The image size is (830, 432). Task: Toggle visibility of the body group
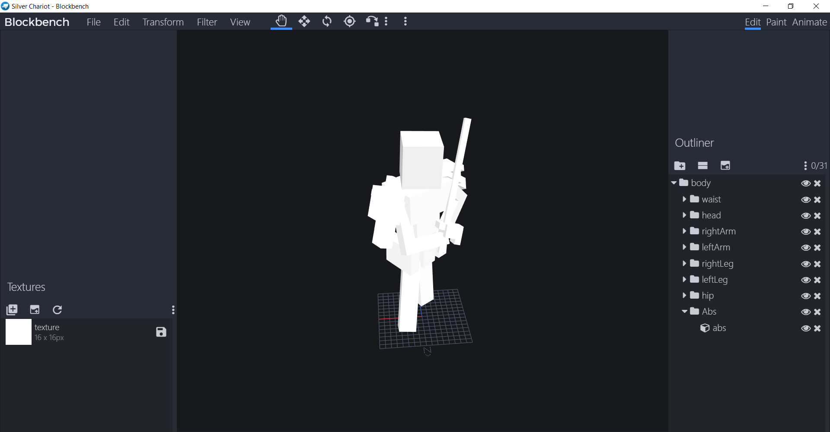tap(806, 183)
